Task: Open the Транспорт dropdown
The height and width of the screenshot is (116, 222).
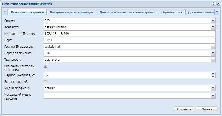Action: [x=213, y=59]
